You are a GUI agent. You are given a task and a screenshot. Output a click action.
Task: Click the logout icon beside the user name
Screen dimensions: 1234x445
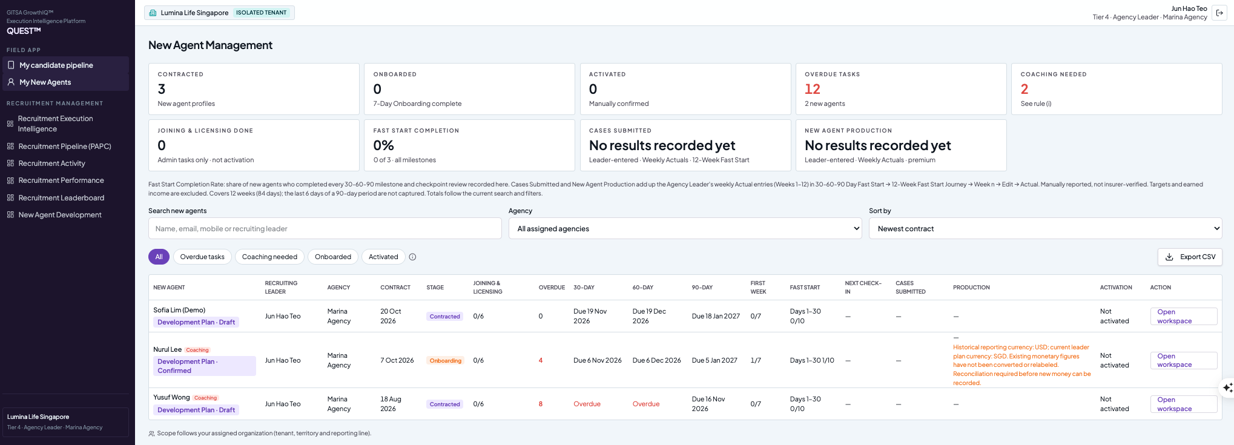(1219, 13)
